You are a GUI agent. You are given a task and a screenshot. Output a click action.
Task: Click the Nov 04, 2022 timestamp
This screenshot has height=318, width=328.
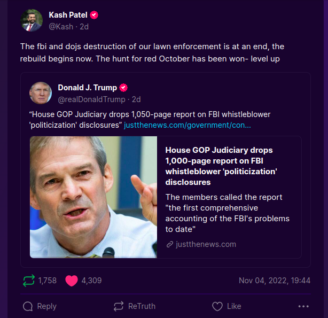coord(274,281)
